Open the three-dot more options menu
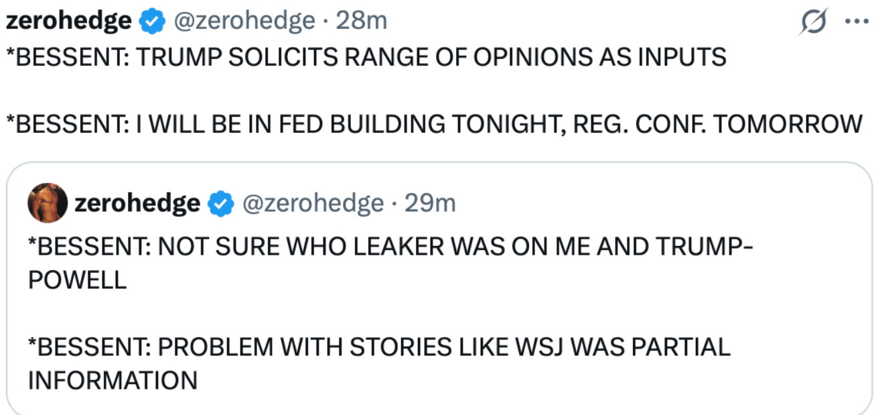884x415 pixels. (857, 21)
